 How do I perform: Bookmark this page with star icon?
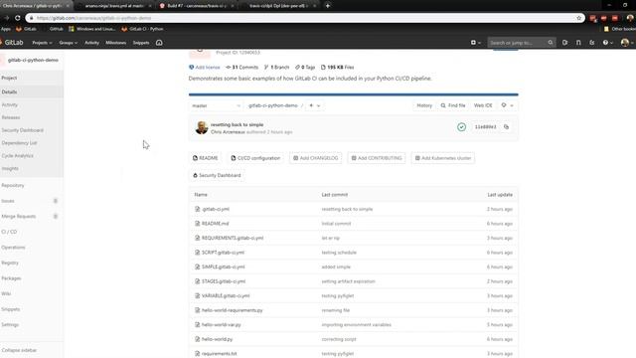(x=578, y=18)
